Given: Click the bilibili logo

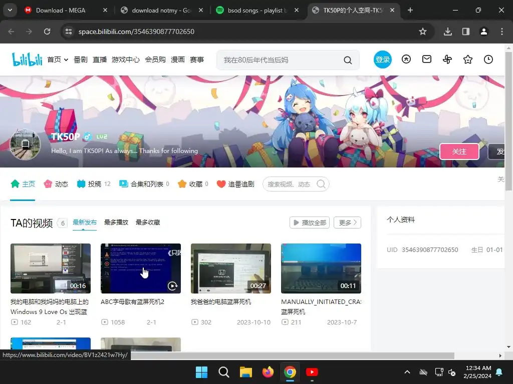Looking at the screenshot, I should click(27, 59).
